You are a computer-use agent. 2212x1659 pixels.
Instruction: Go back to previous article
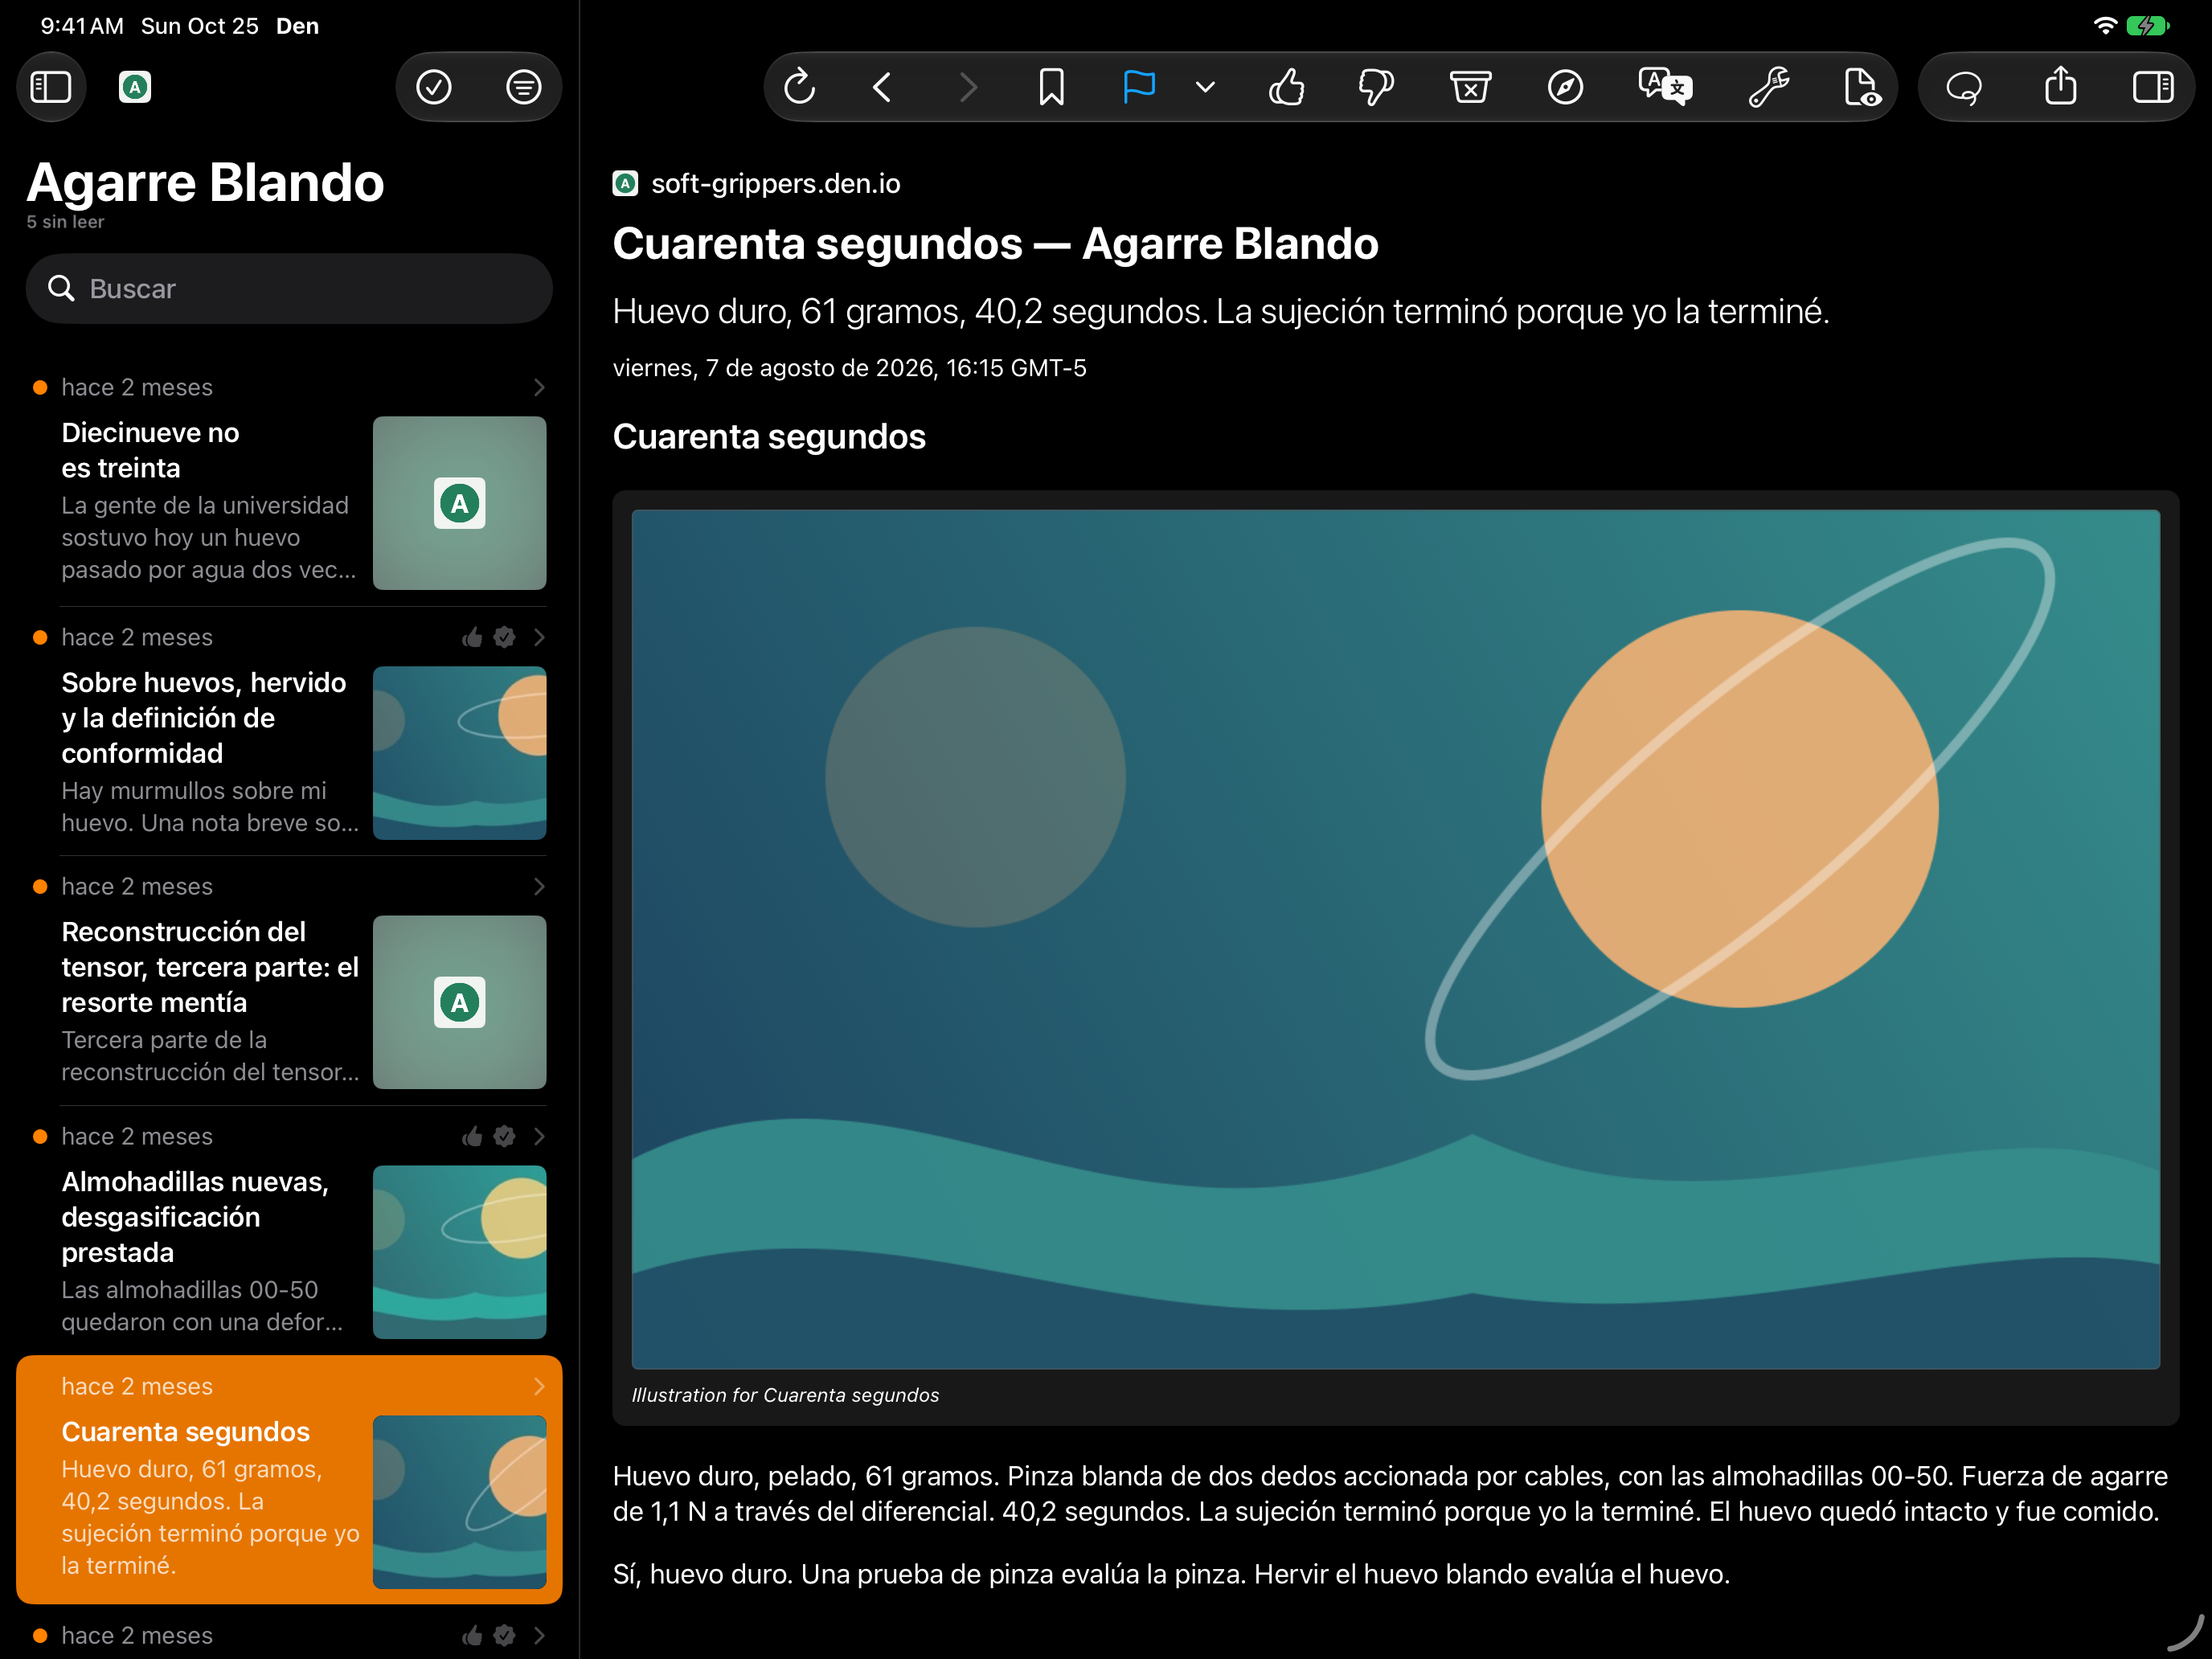[x=882, y=87]
